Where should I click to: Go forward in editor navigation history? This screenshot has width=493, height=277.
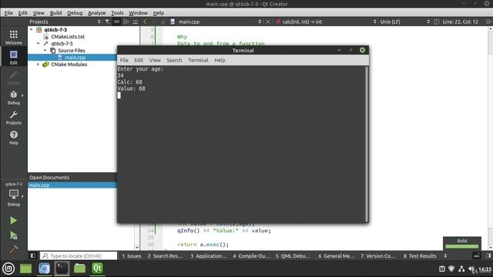[x=154, y=22]
